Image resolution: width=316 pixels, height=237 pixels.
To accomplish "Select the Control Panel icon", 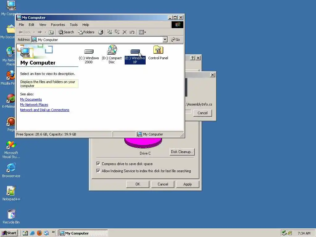I will click(x=158, y=52).
